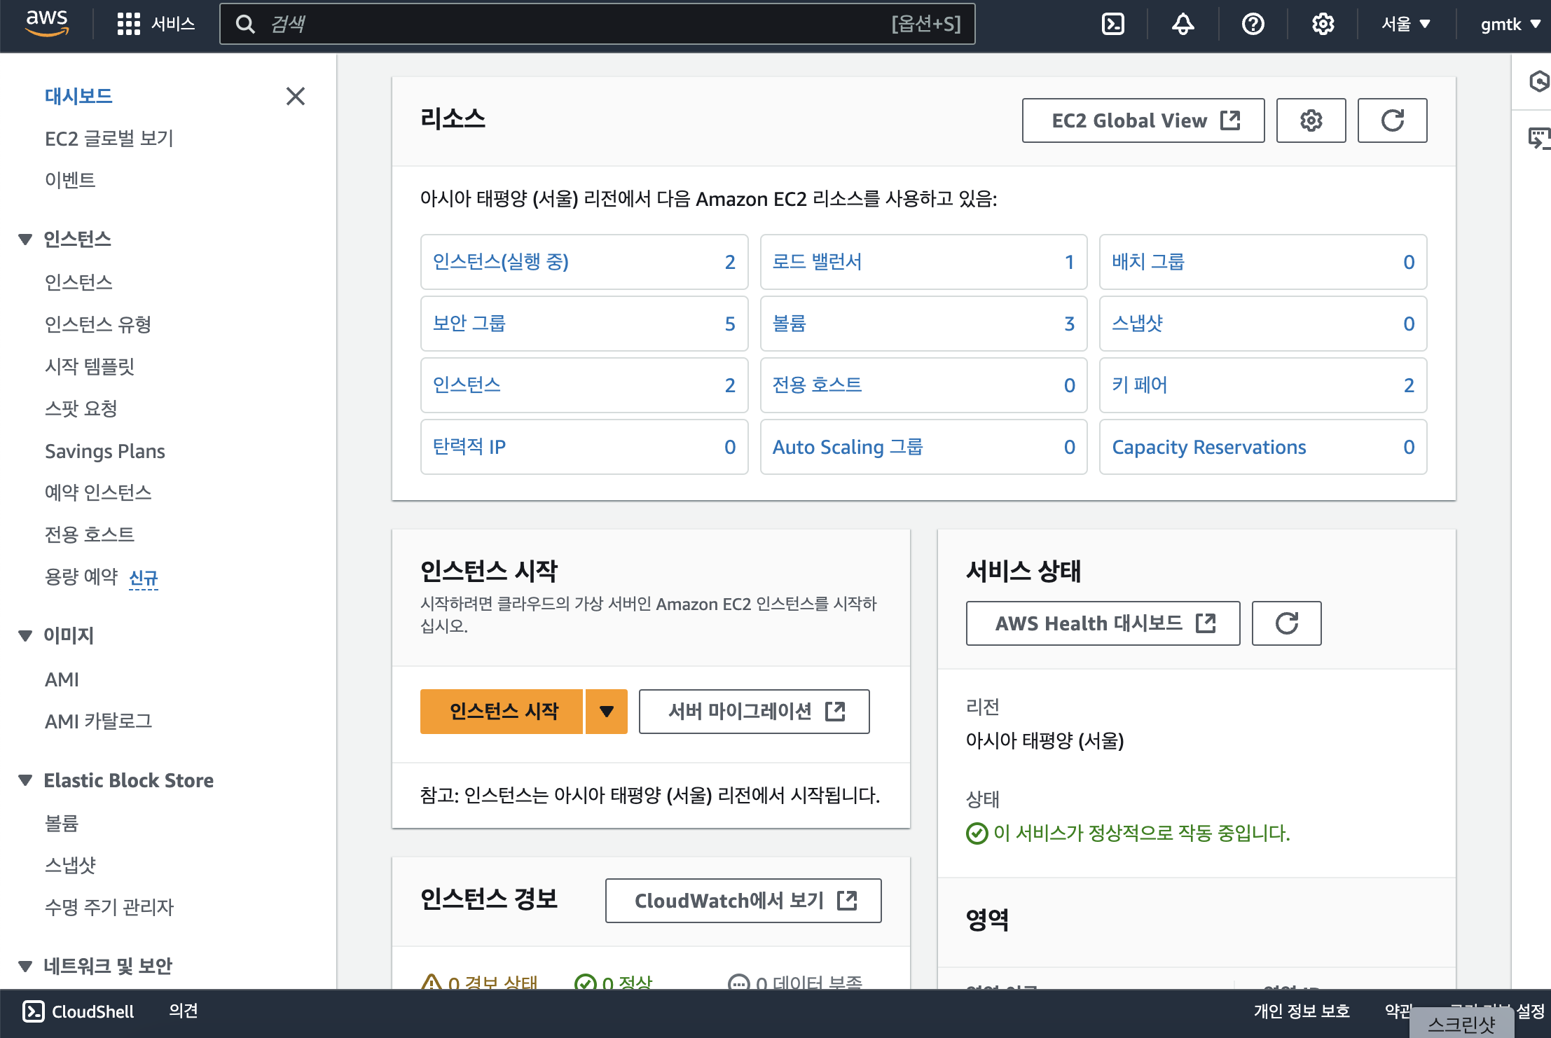1551x1038 pixels.
Task: Open the 서울 region dropdown
Action: coord(1405,24)
